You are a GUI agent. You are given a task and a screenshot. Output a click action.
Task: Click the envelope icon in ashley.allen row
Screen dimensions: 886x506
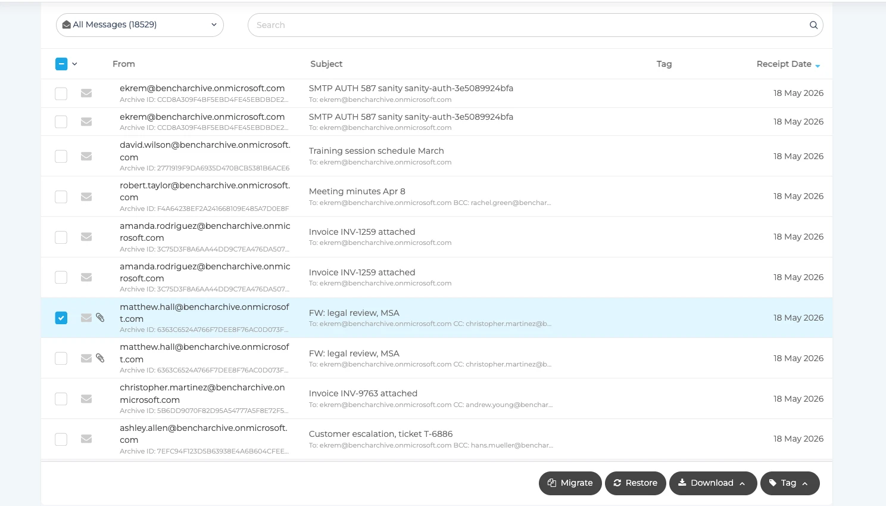coord(86,439)
